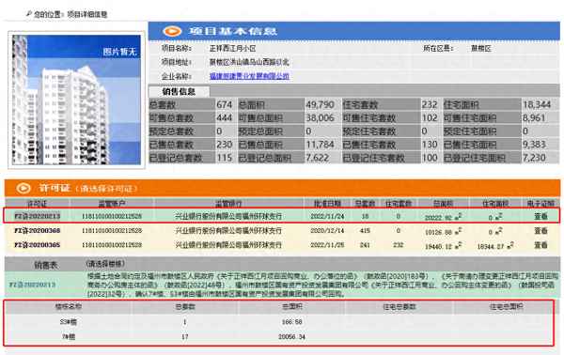Select the 销售信息 tab
The image size is (564, 355).
(179, 92)
